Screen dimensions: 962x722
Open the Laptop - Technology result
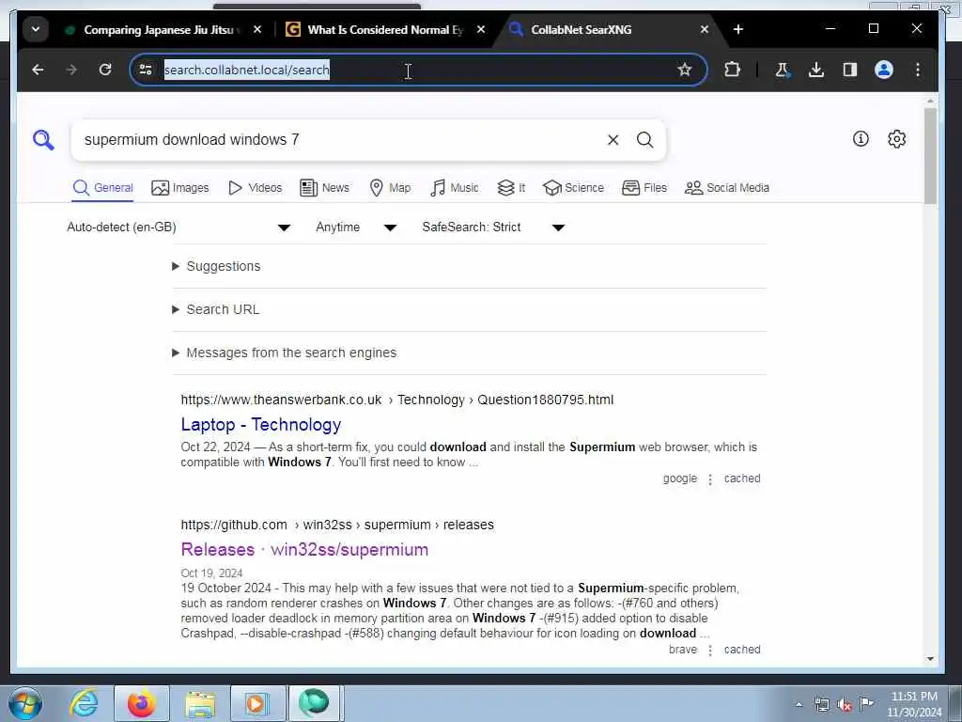(261, 425)
